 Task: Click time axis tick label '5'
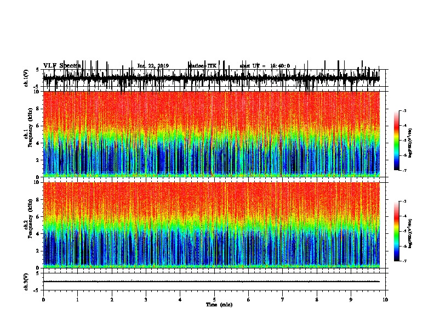coord(214,300)
